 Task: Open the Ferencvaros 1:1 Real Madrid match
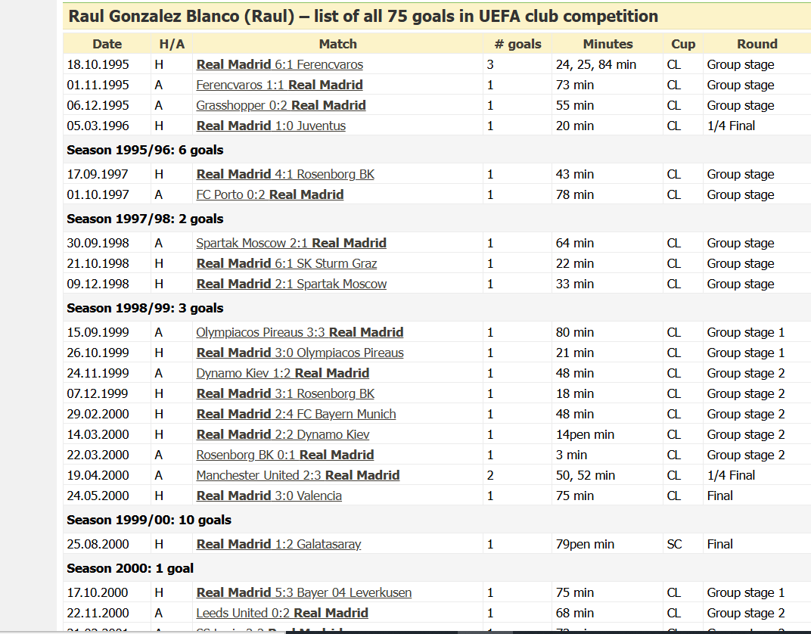(279, 85)
